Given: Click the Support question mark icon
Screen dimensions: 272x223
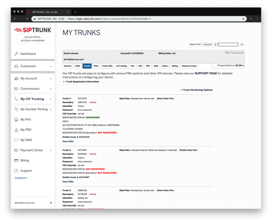Looking at the screenshot, I should [16, 171].
